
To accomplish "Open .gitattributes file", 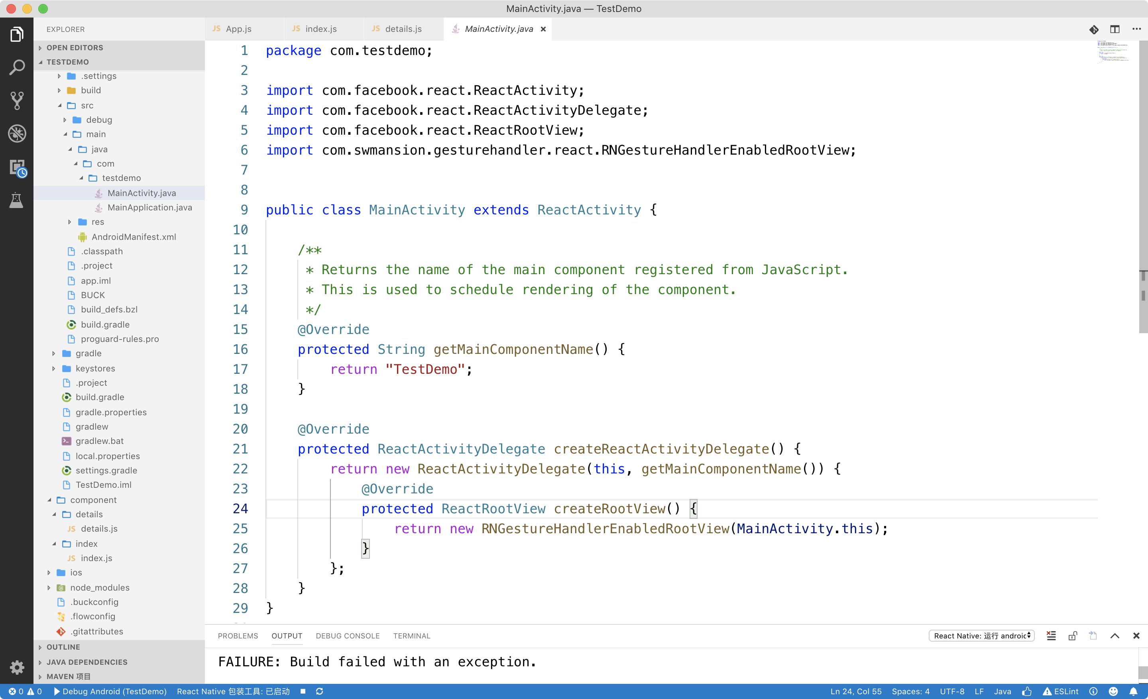I will pos(119,632).
